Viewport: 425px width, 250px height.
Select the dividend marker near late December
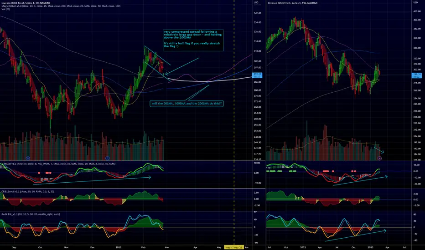point(107,158)
